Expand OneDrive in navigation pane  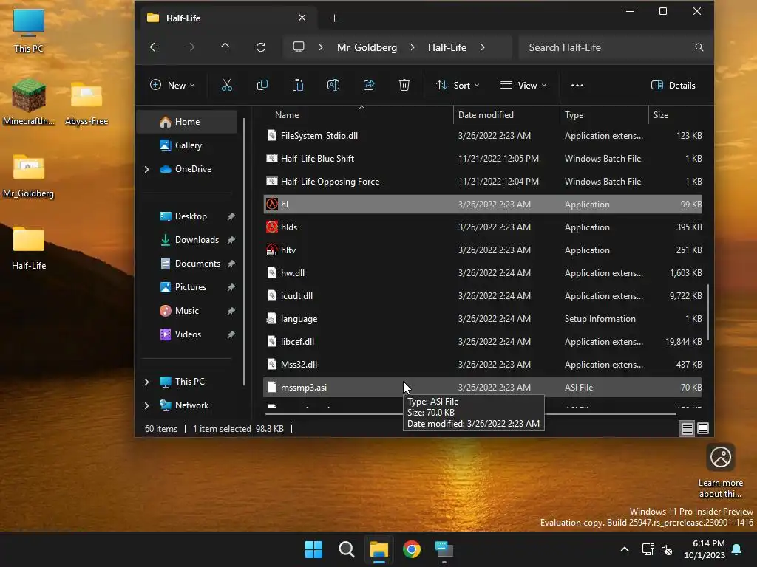click(147, 169)
